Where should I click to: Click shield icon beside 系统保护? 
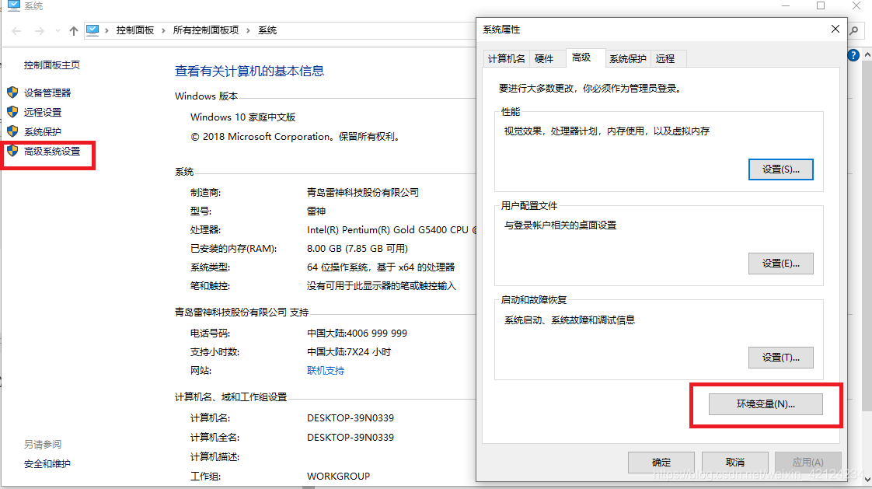[x=12, y=131]
